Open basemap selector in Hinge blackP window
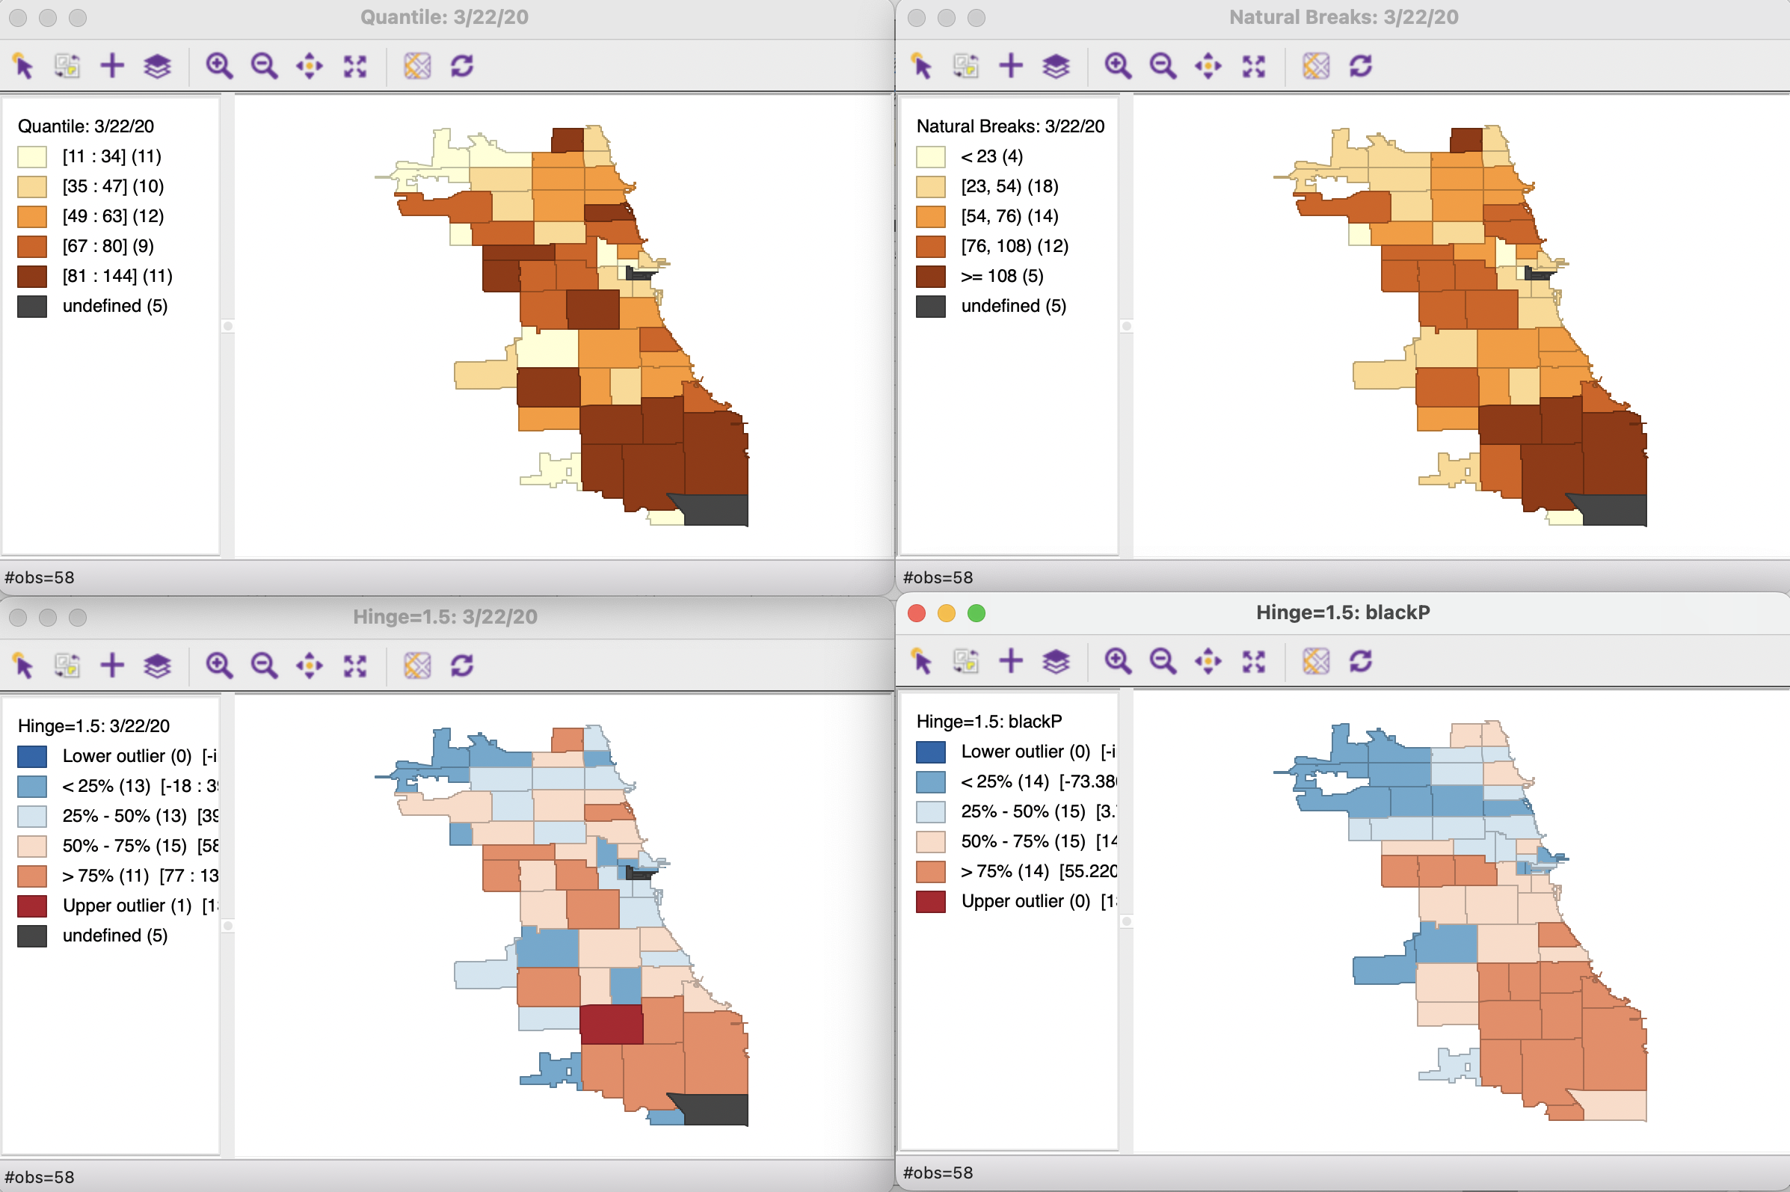The height and width of the screenshot is (1192, 1790). [x=1316, y=661]
